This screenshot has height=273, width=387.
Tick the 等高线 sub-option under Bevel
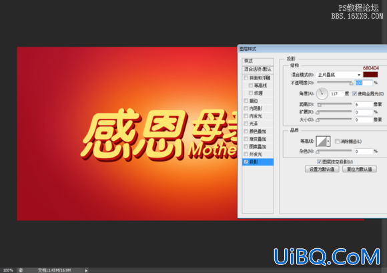pos(251,85)
